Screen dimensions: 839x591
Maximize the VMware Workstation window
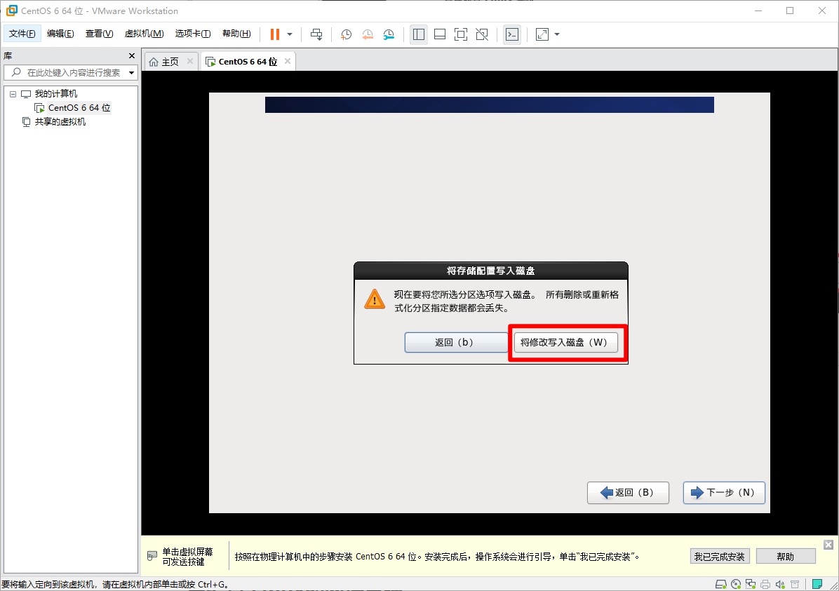coord(790,11)
